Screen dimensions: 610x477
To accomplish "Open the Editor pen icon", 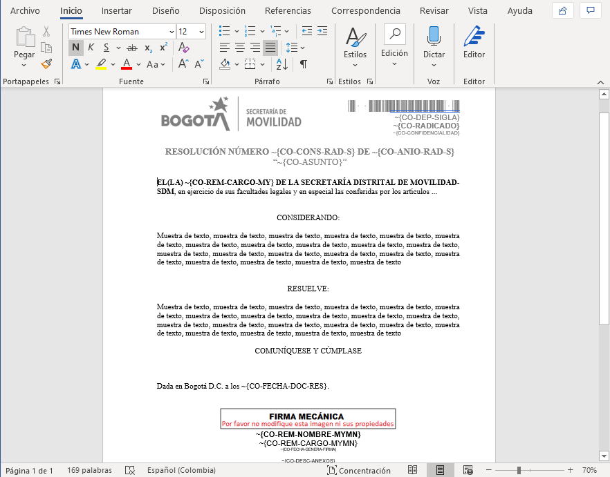I will tap(474, 36).
